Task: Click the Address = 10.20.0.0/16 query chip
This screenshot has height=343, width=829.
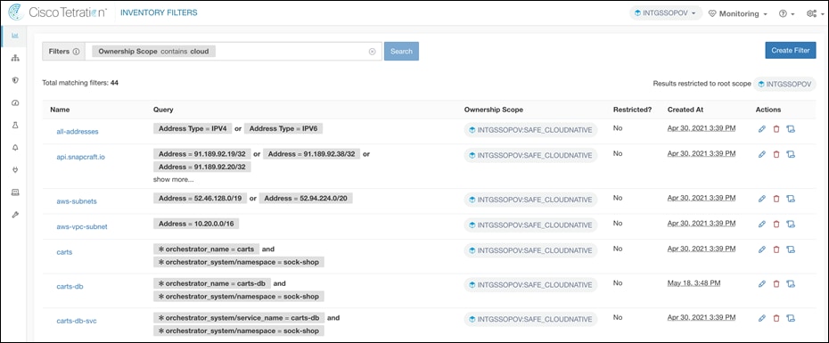Action: [x=196, y=225]
